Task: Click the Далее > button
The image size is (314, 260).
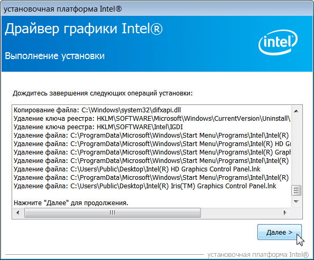Action: (x=279, y=232)
